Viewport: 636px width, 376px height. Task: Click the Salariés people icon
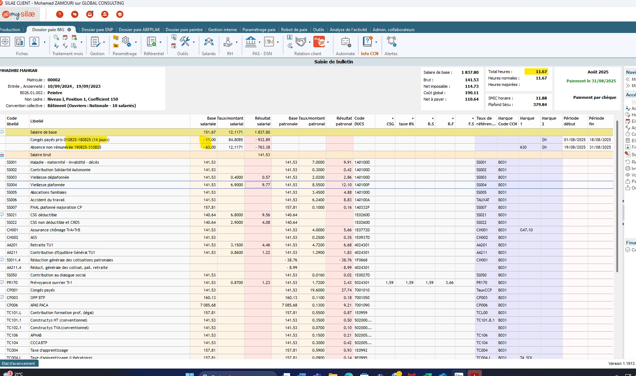[209, 42]
